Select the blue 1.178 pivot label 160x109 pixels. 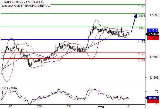click(x=141, y=41)
